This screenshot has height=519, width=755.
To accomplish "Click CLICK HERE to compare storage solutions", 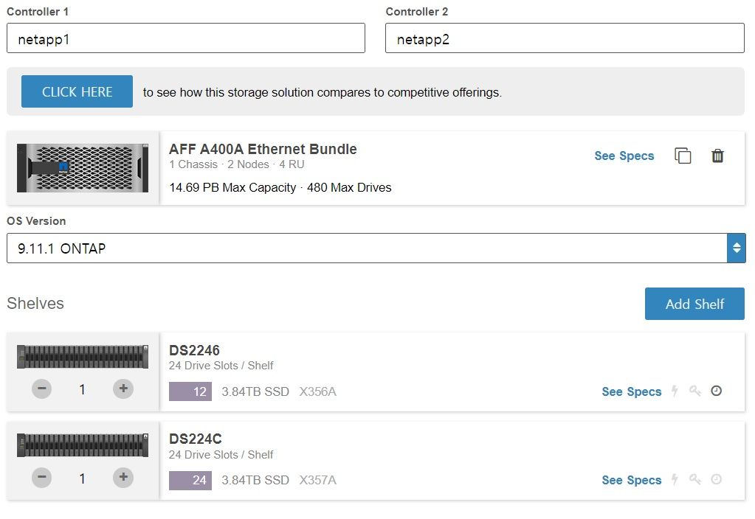I will 77,91.
